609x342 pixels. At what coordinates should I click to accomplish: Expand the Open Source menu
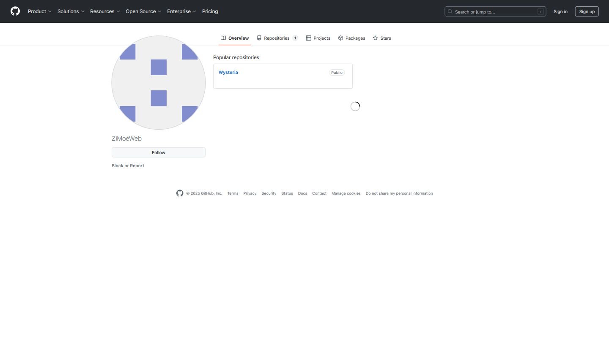coord(143,11)
